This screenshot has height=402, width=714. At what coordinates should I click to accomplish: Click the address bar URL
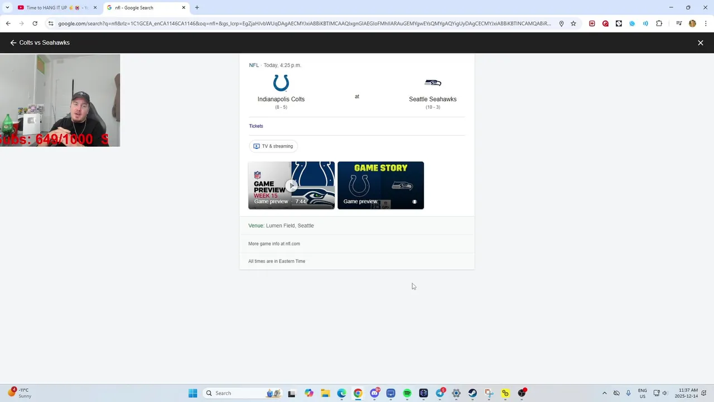pos(304,23)
